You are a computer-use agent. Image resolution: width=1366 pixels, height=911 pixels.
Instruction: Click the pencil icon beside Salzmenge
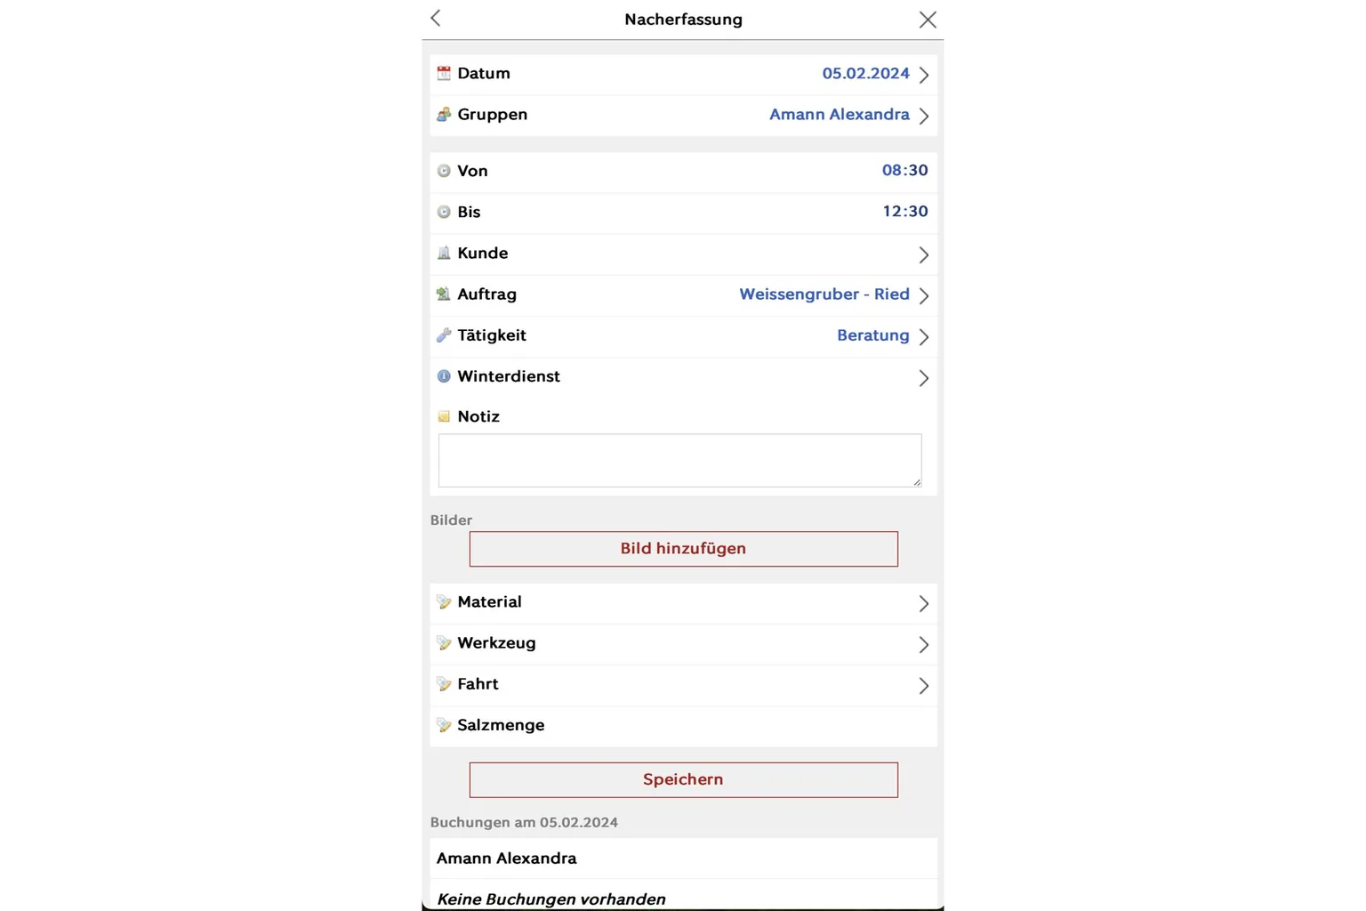point(444,726)
